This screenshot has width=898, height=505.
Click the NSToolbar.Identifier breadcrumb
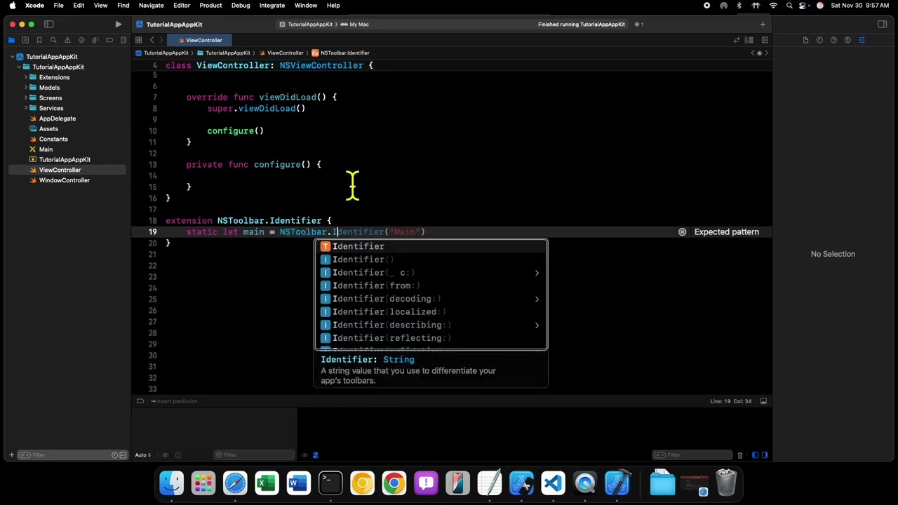(x=341, y=53)
